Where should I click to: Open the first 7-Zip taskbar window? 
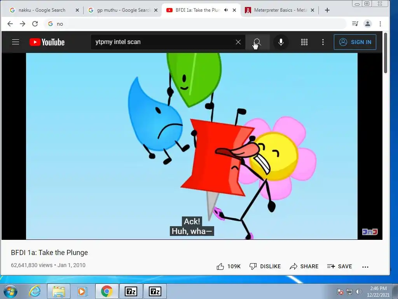[x=131, y=291]
